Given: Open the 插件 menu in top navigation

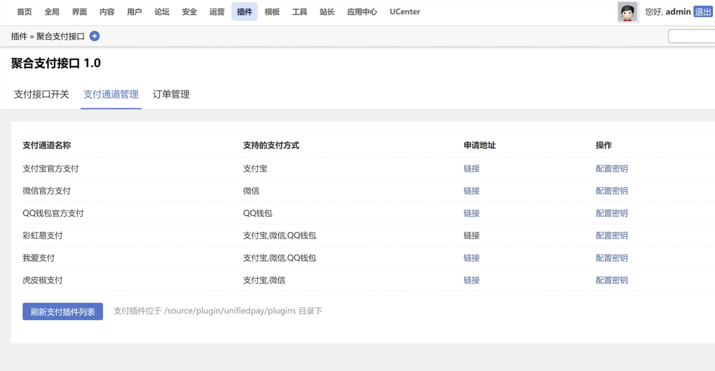Looking at the screenshot, I should click(244, 12).
